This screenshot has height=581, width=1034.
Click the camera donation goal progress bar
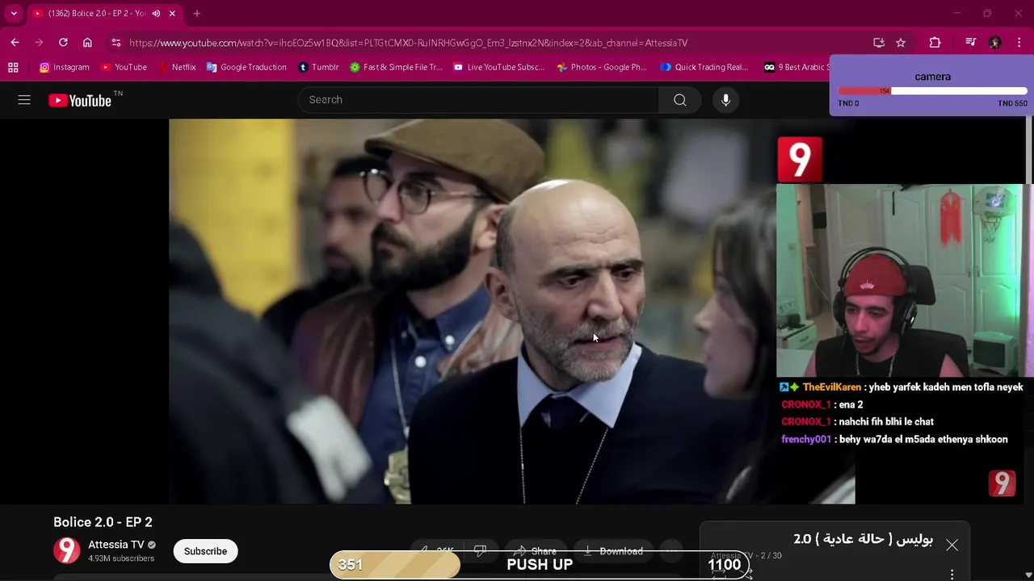[x=932, y=91]
